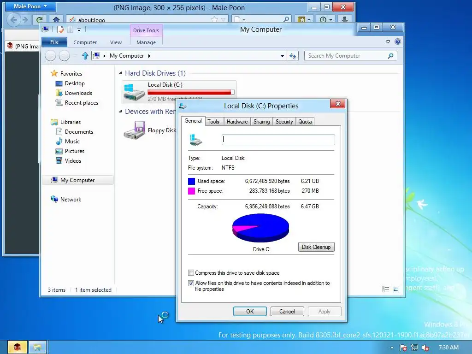
Task: Click the browser back arrow
Action: (13, 20)
